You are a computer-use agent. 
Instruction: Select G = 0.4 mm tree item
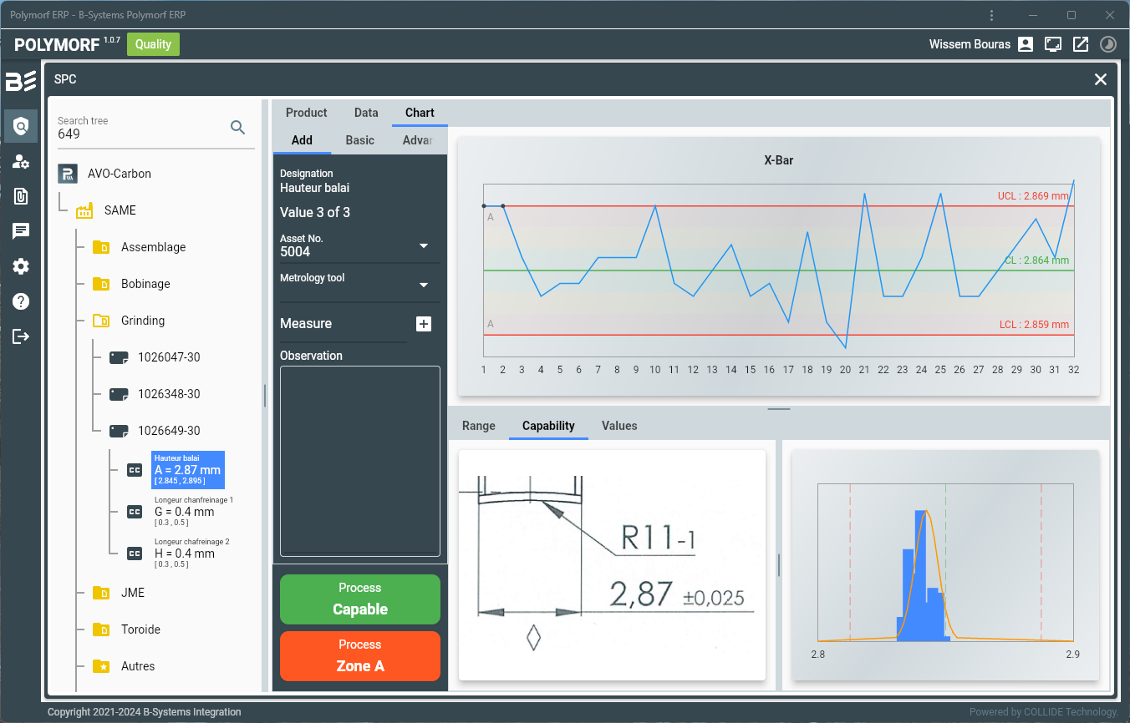pyautogui.click(x=184, y=511)
